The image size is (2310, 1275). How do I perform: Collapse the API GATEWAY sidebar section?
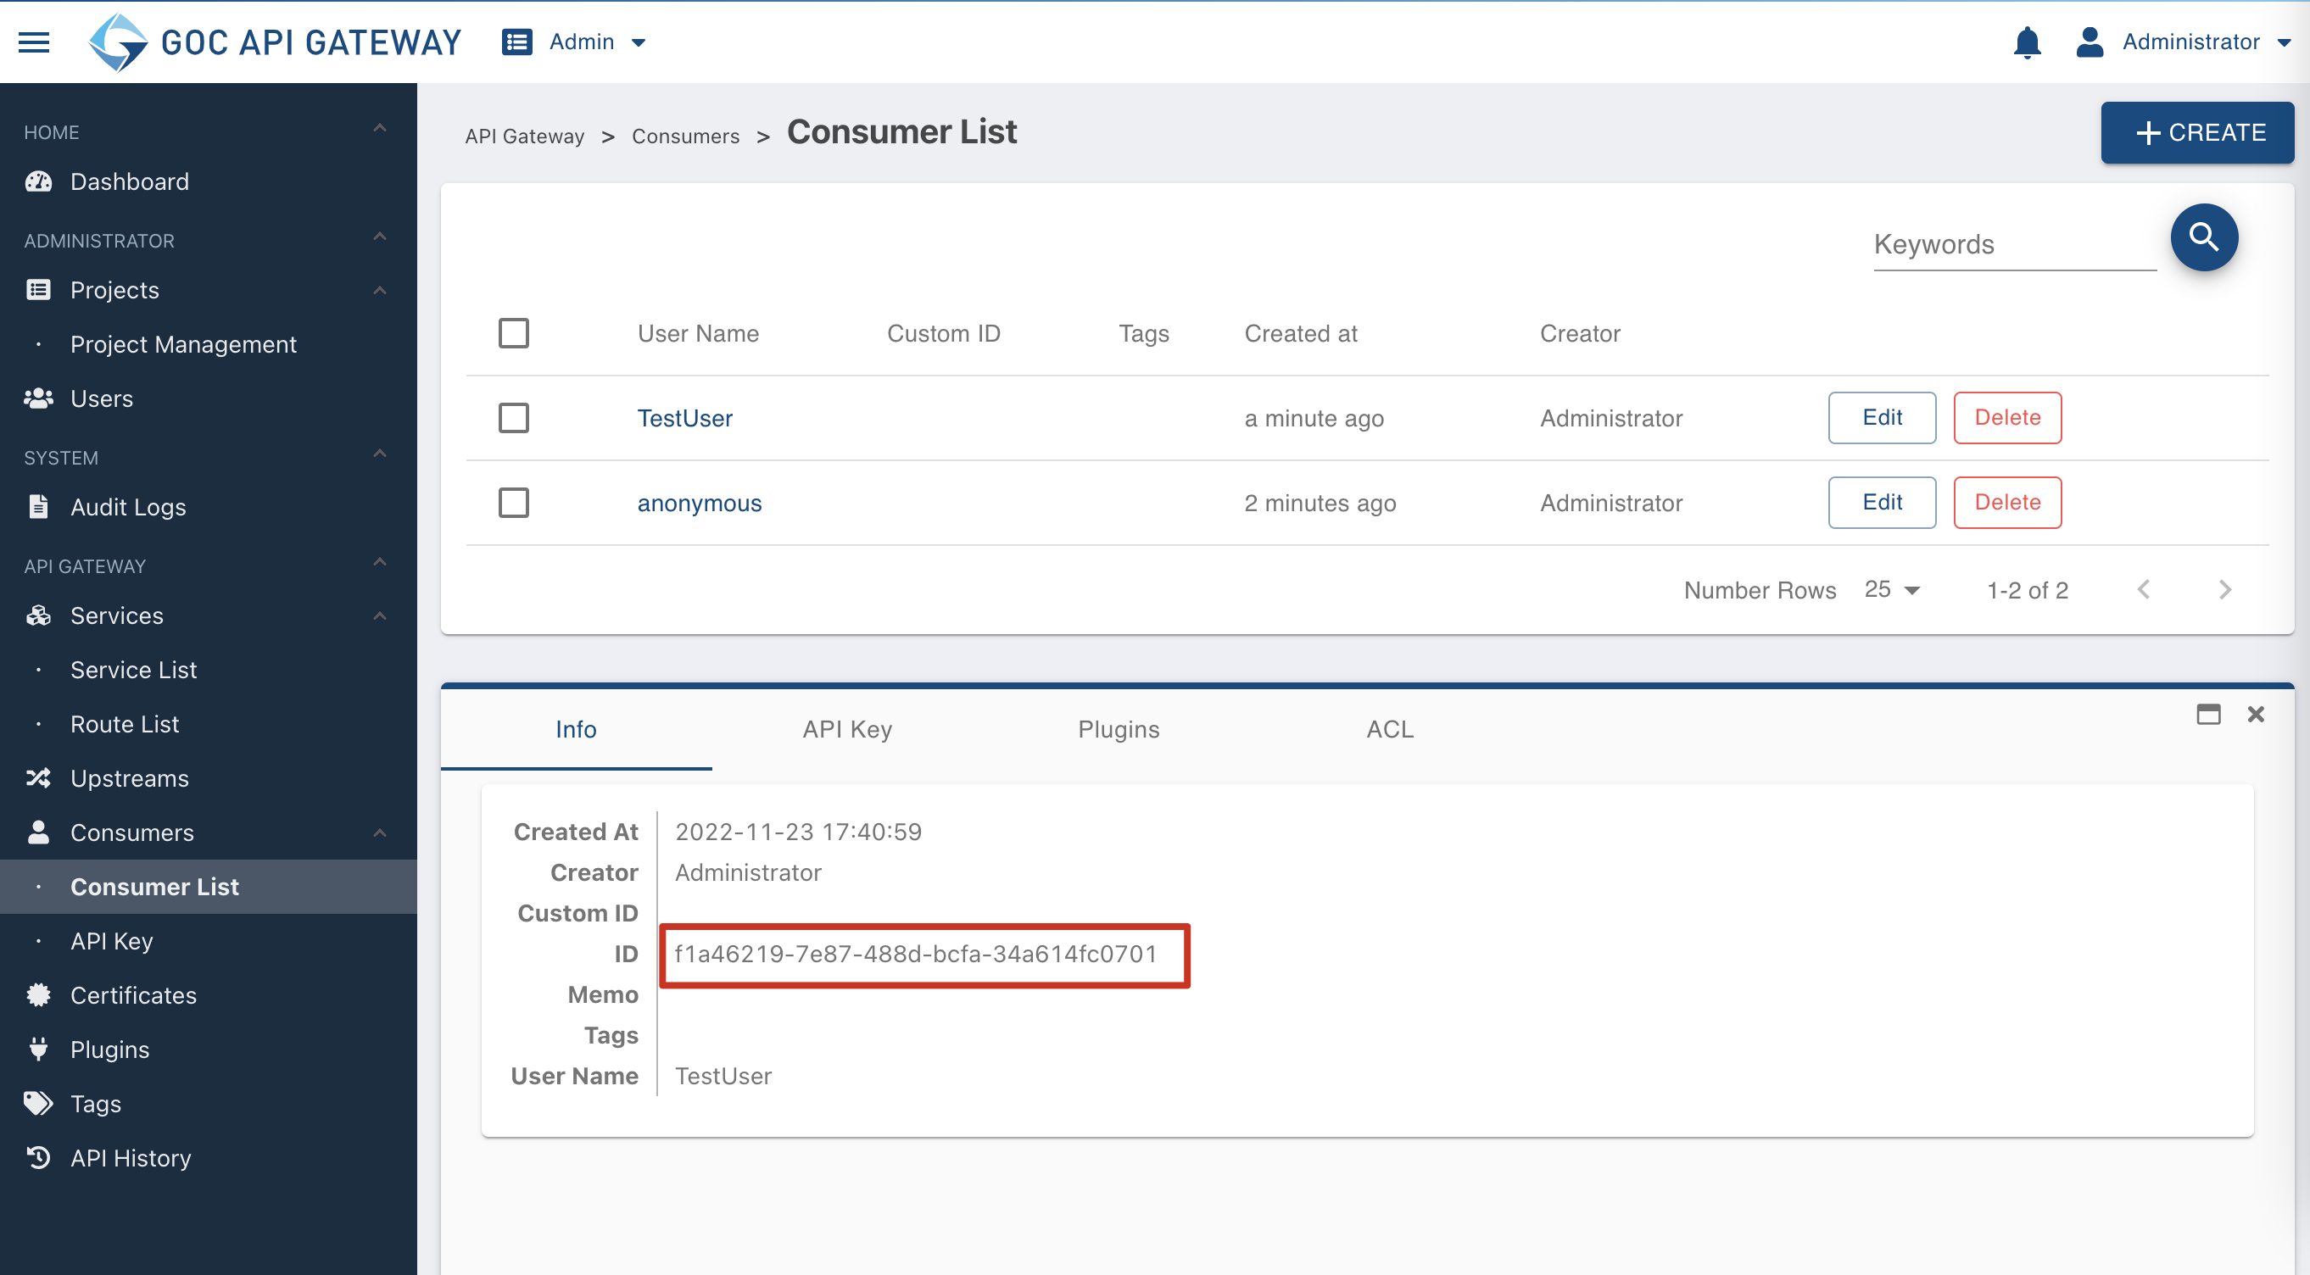point(379,562)
